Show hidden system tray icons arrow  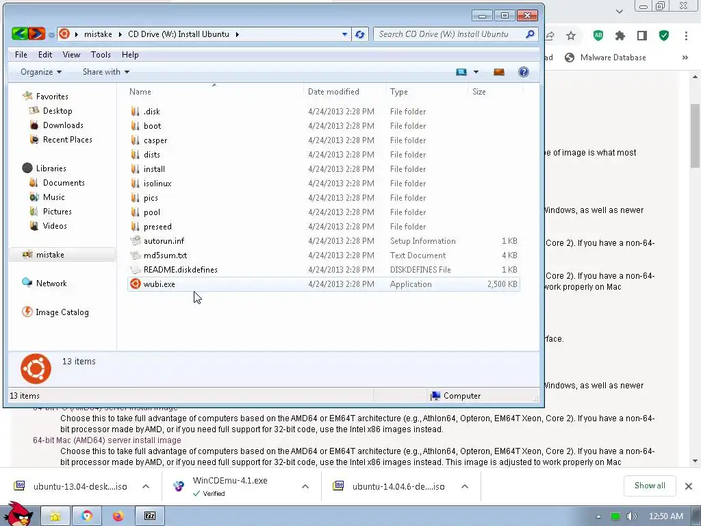tap(598, 516)
